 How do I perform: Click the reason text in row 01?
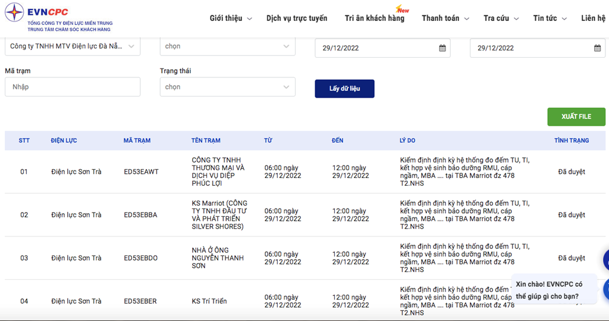point(464,172)
